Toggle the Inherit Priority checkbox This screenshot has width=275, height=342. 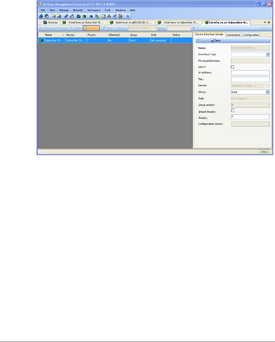233,111
